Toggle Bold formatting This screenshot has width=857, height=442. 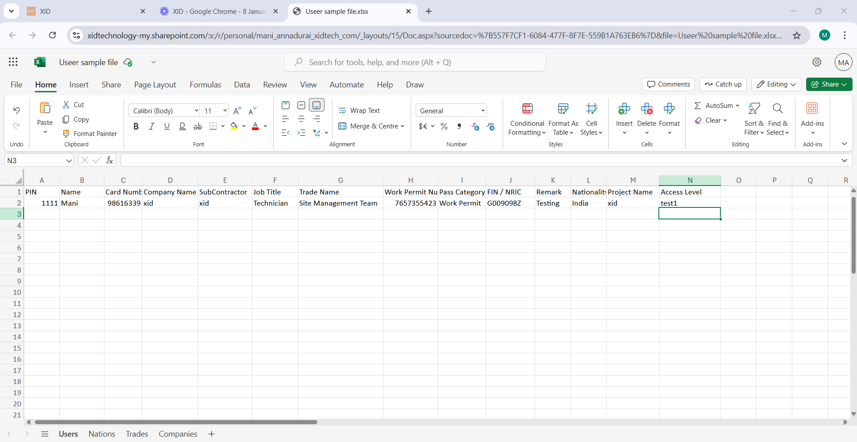136,126
